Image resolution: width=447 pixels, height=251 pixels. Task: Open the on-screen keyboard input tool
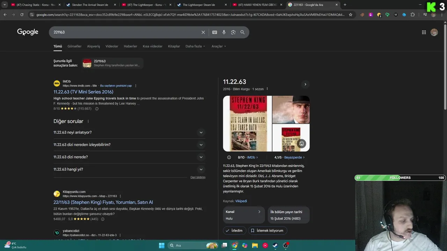point(214,32)
